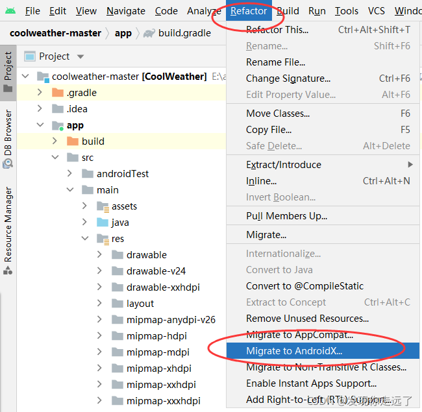
Task: Choose Convert to @CompileStatic
Action: (323, 286)
